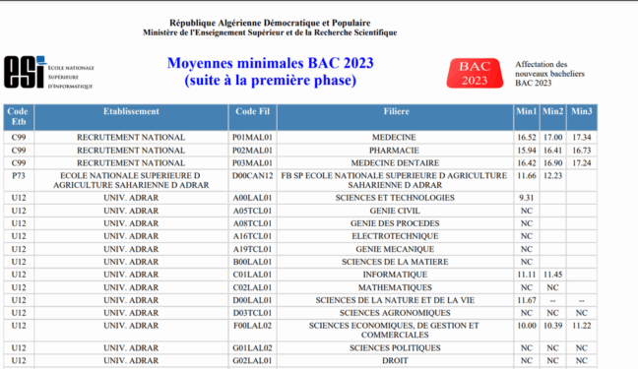
Task: Select the value '12.23' in Min2
Action: (552, 176)
